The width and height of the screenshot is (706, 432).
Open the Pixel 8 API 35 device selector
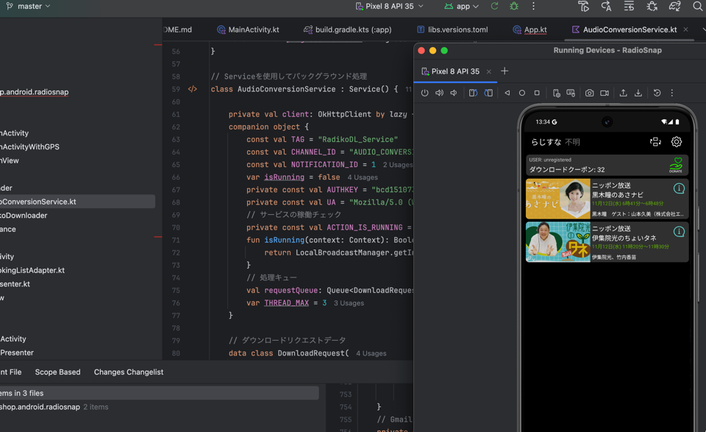(390, 7)
